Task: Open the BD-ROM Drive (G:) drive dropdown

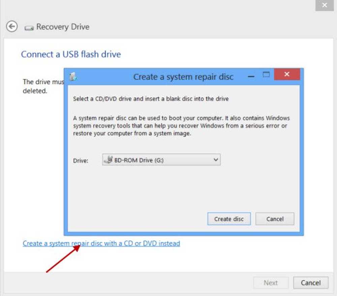Action: pos(161,160)
